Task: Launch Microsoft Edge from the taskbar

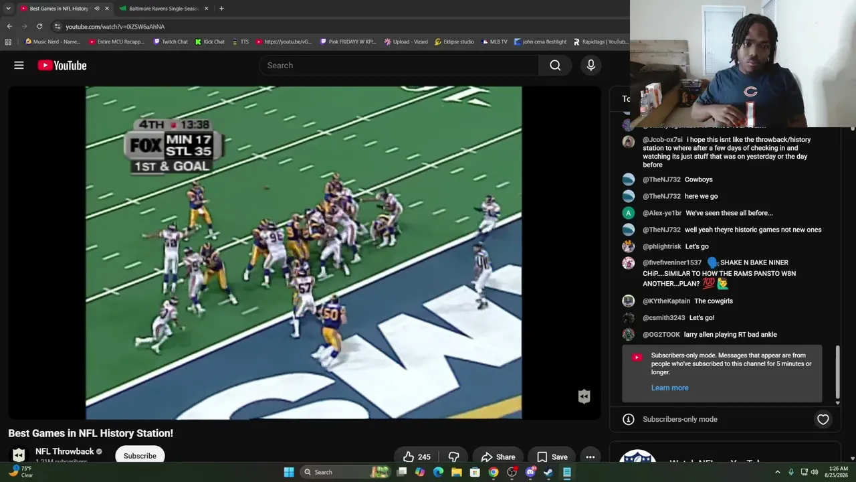Action: [x=438, y=472]
